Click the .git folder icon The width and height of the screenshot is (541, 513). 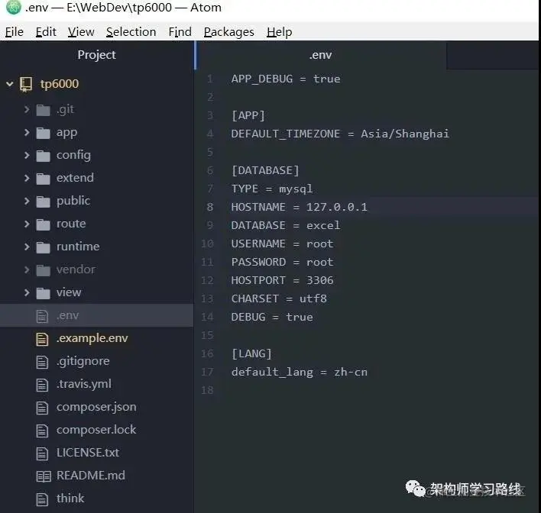43,111
